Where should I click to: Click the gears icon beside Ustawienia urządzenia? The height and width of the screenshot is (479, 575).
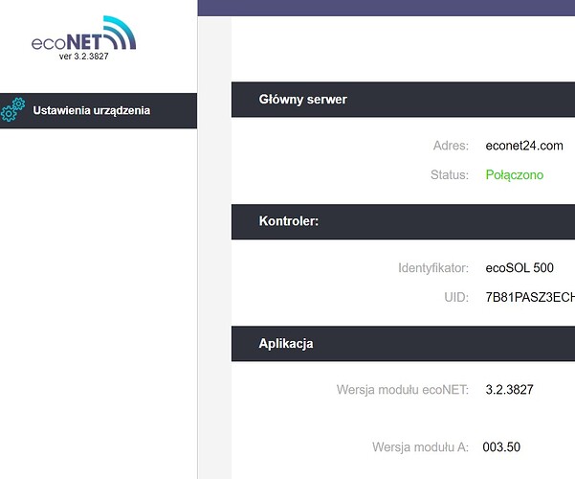point(13,110)
